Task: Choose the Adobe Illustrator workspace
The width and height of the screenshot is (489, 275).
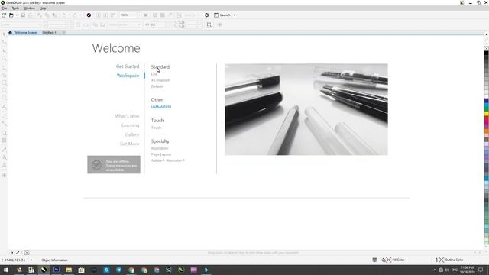Action: tap(168, 160)
